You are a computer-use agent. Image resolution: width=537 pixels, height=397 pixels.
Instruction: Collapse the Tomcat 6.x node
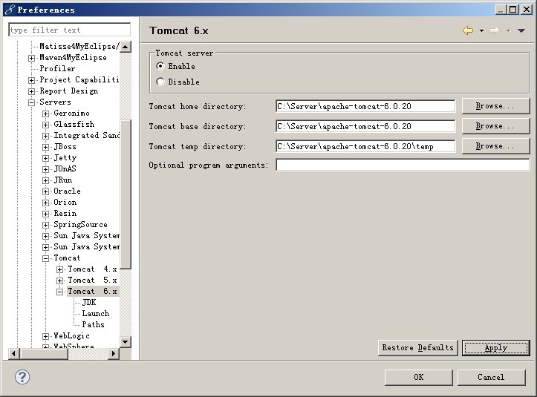pos(59,292)
